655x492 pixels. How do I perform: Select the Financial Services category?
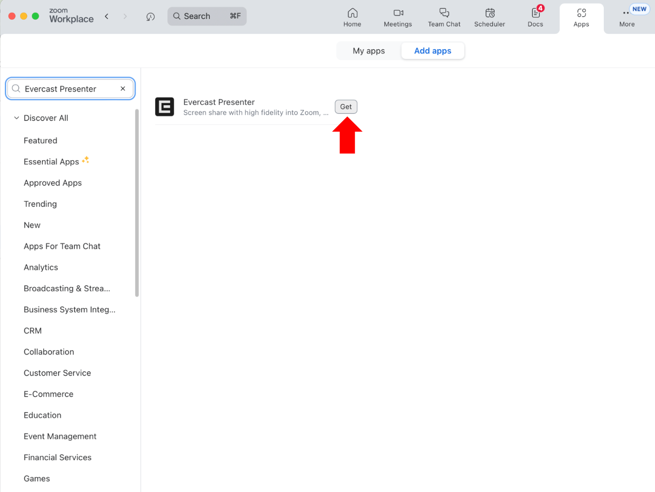tap(57, 457)
